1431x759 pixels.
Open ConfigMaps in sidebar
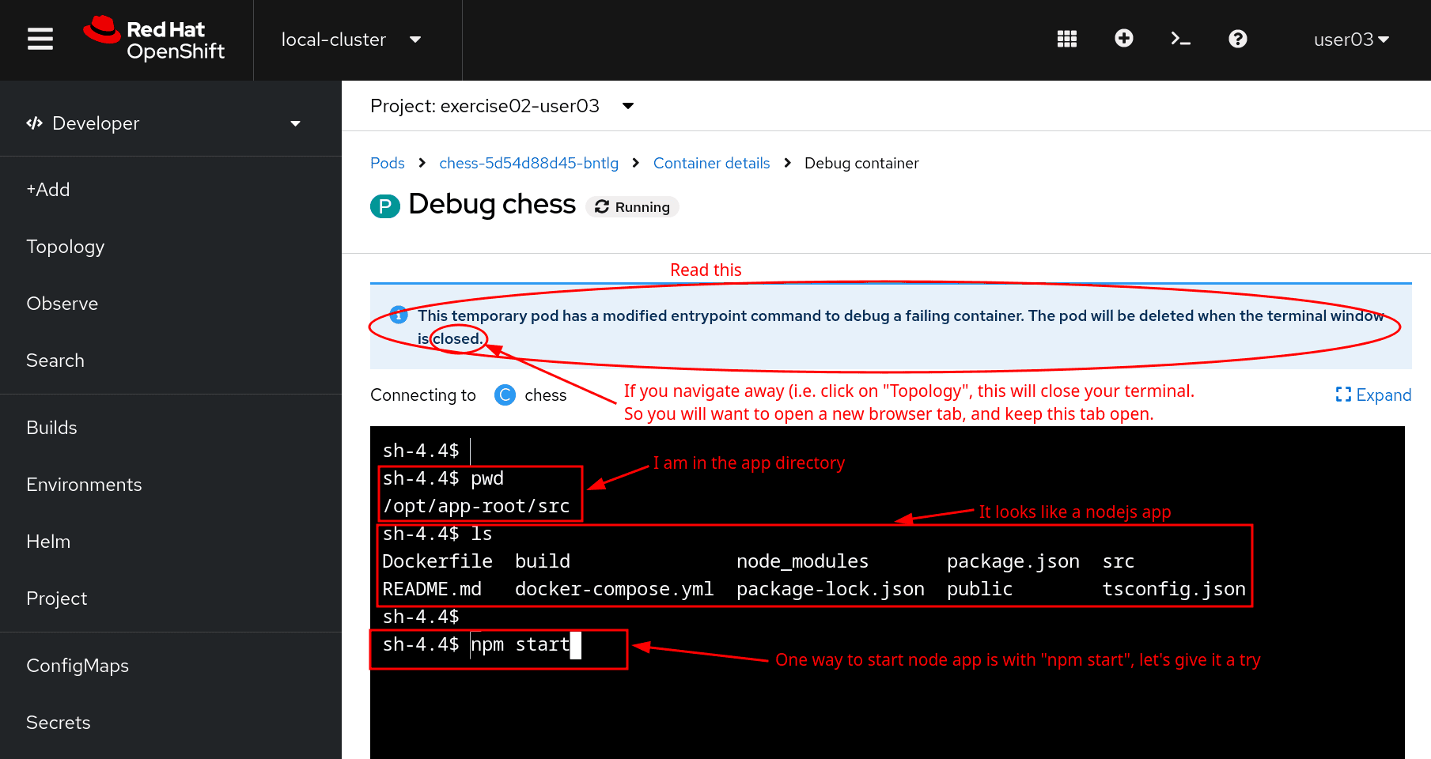click(78, 666)
